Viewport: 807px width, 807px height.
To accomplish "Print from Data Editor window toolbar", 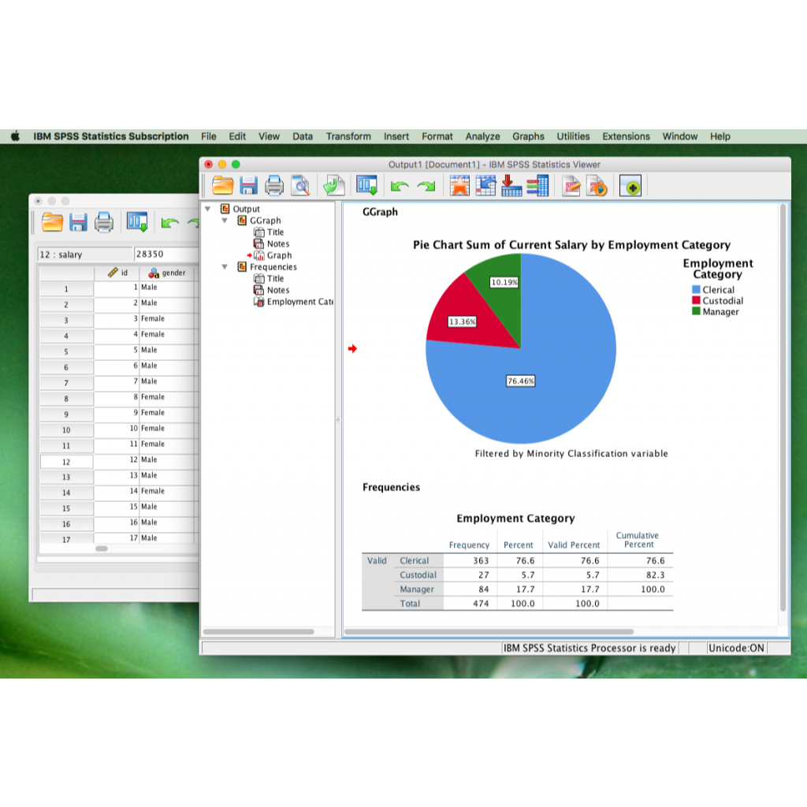I will [x=104, y=221].
